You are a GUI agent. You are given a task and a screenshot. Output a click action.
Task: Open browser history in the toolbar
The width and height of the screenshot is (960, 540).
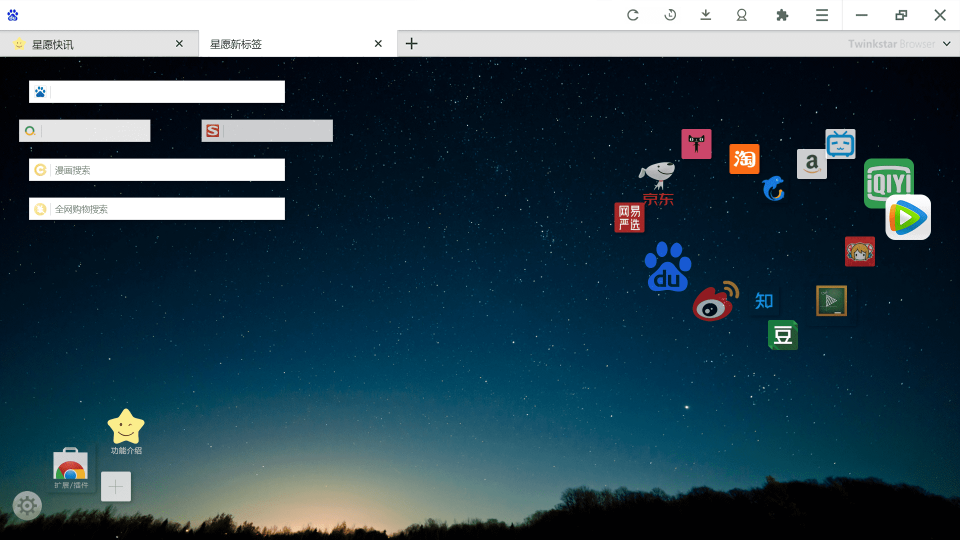click(x=669, y=15)
